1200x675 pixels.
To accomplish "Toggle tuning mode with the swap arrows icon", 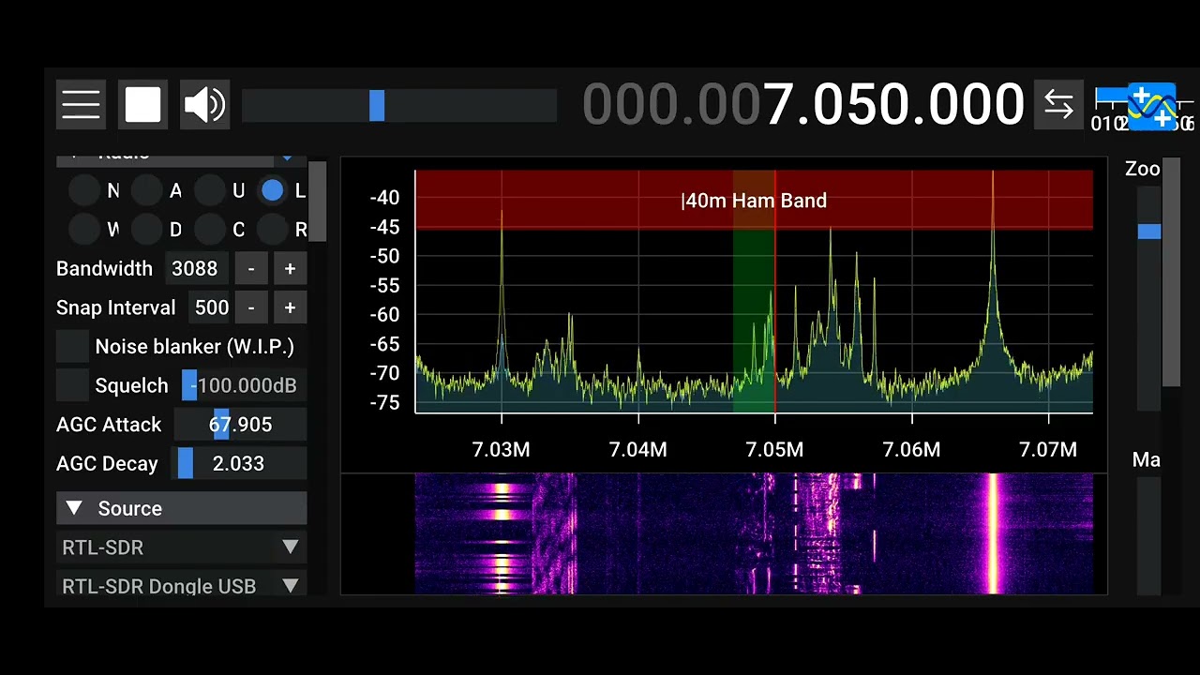I will coord(1058,104).
